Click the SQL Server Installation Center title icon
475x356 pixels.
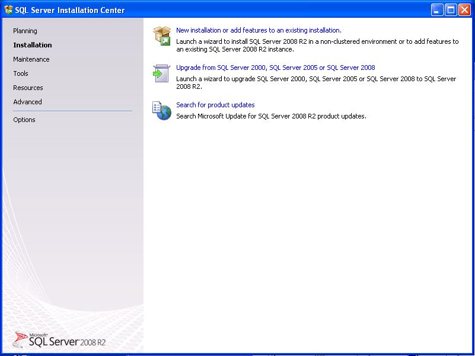(x=8, y=9)
